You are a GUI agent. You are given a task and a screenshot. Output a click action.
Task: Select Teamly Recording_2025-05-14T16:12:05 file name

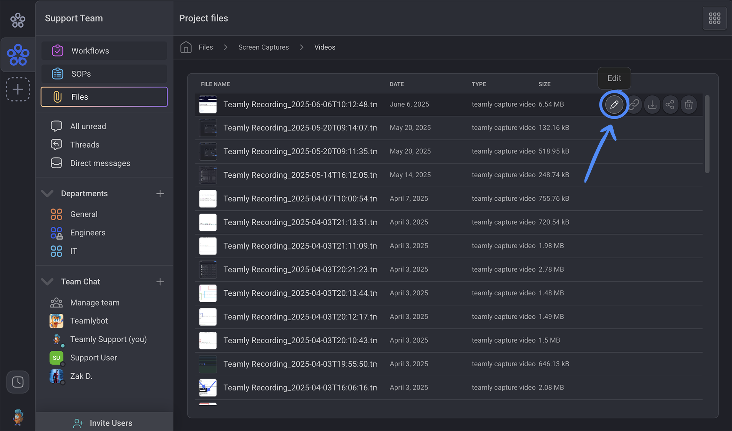pyautogui.click(x=300, y=175)
